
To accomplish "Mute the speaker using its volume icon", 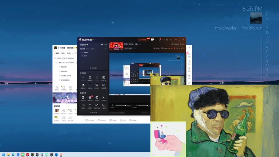I will coord(135,105).
